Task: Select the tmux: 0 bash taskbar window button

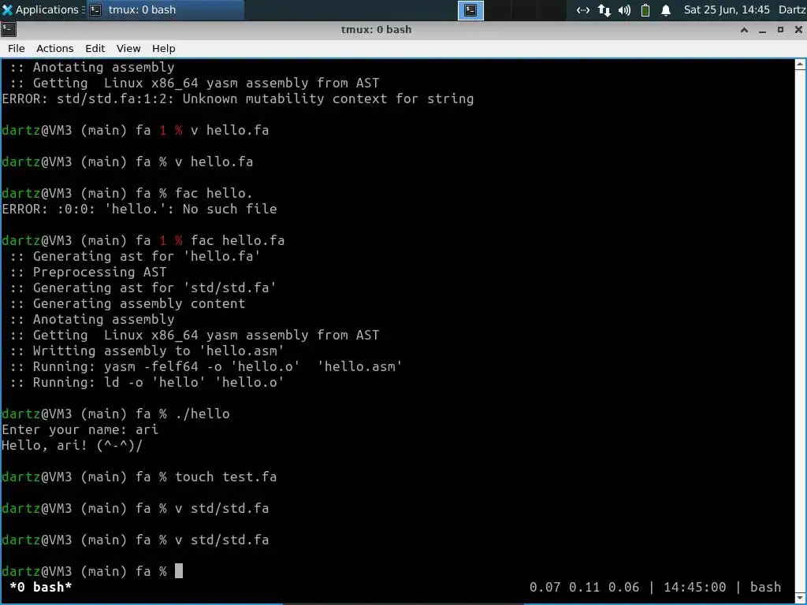Action: click(165, 9)
